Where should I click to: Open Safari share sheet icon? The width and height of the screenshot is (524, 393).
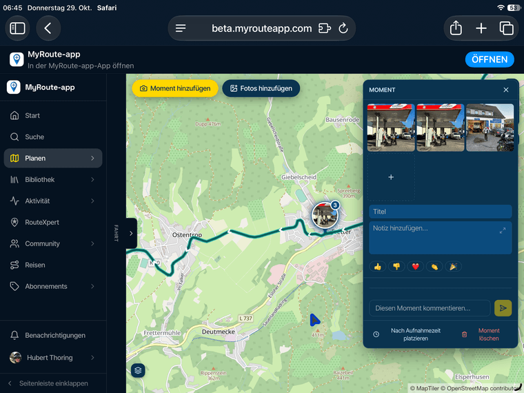[456, 28]
